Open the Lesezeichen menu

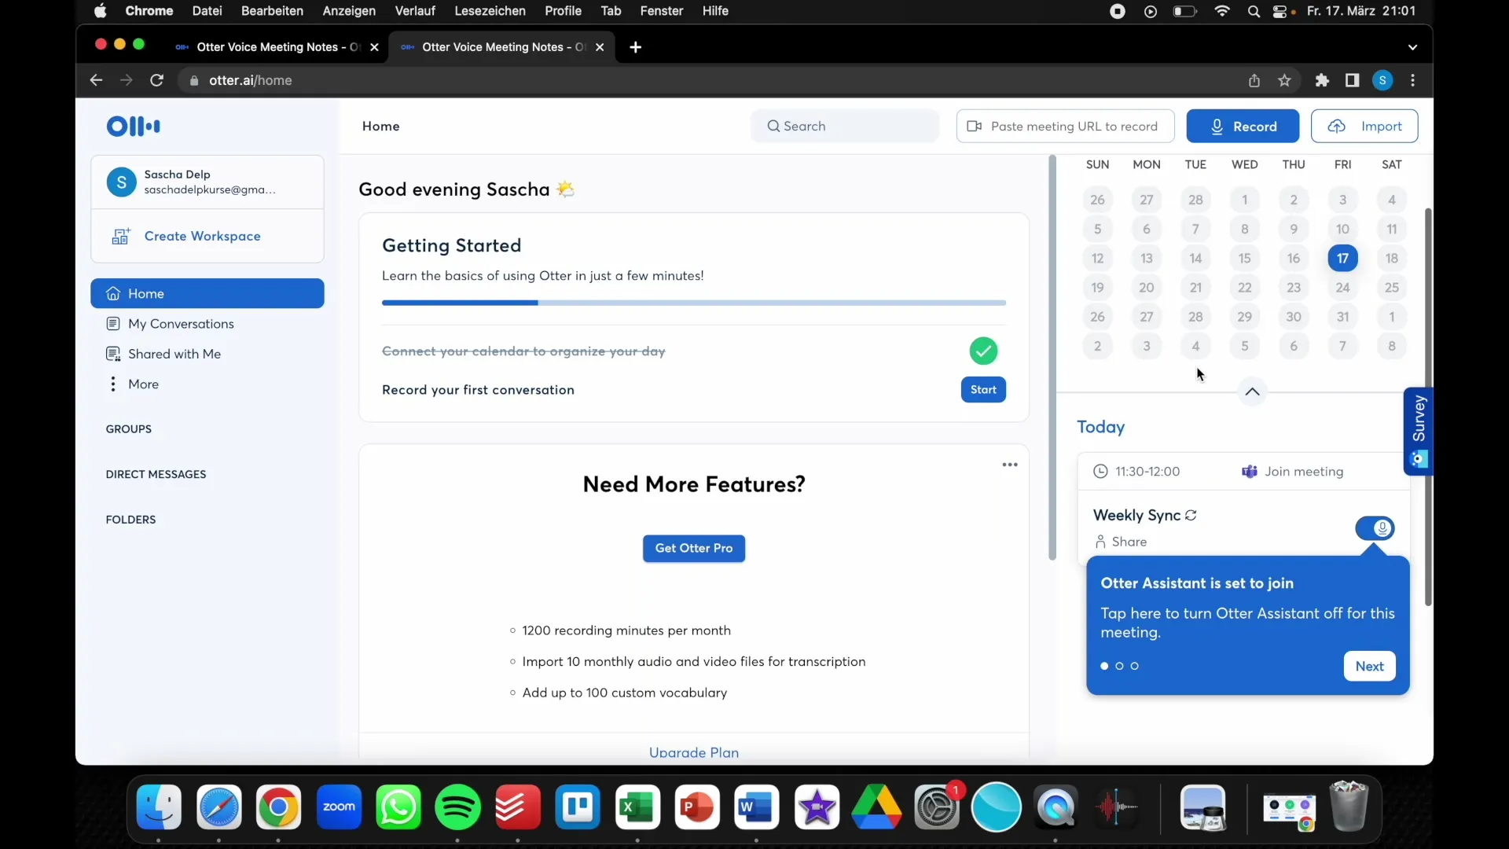click(490, 11)
